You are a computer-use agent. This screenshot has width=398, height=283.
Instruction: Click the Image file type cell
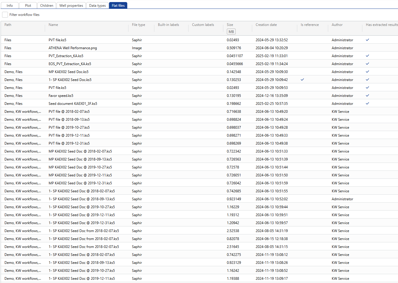137,48
